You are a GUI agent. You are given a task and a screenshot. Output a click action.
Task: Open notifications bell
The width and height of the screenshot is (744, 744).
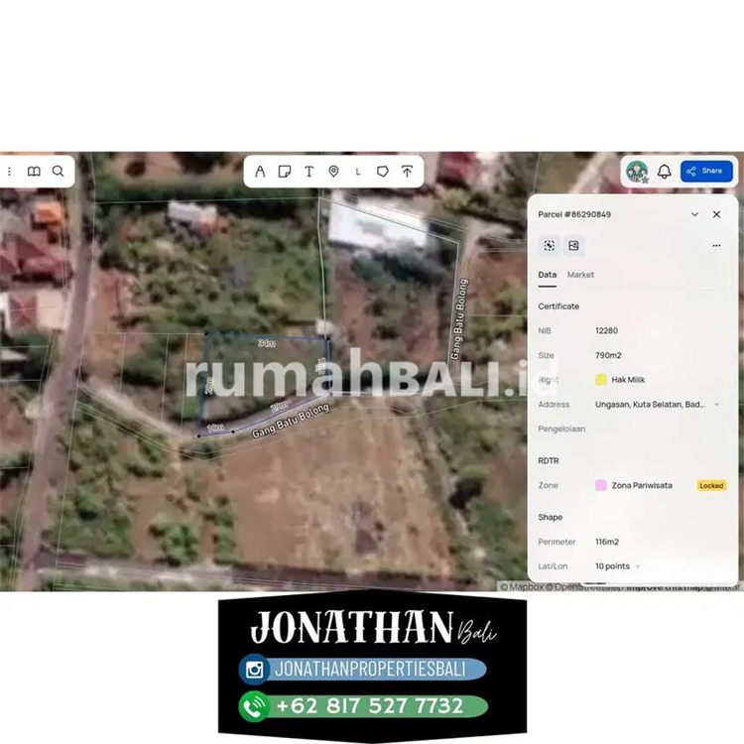click(x=665, y=172)
